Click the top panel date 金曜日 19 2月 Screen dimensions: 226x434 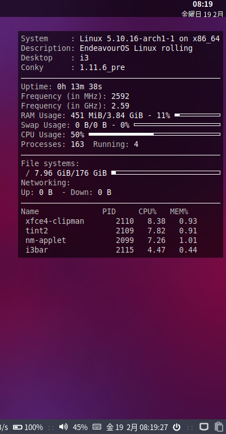(202, 14)
